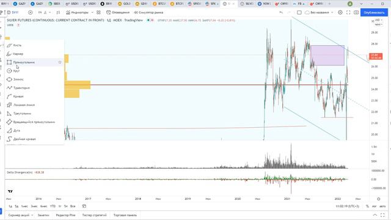Select the 3мес date range

[x=34, y=207]
